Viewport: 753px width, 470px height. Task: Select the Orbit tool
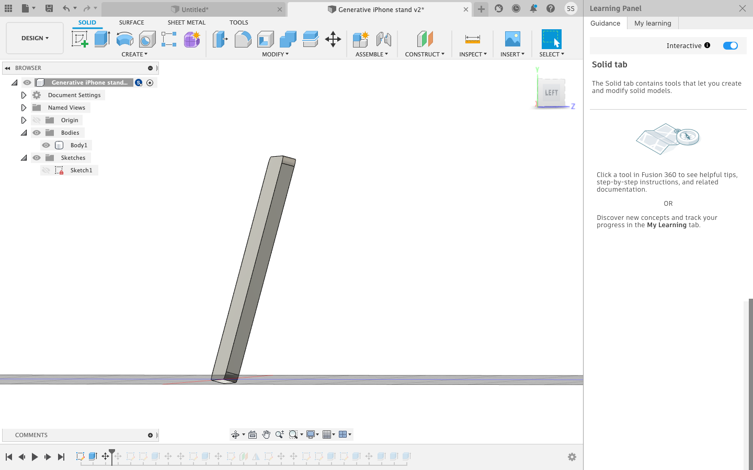click(x=236, y=434)
